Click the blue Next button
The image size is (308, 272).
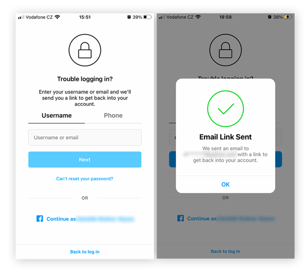click(85, 159)
